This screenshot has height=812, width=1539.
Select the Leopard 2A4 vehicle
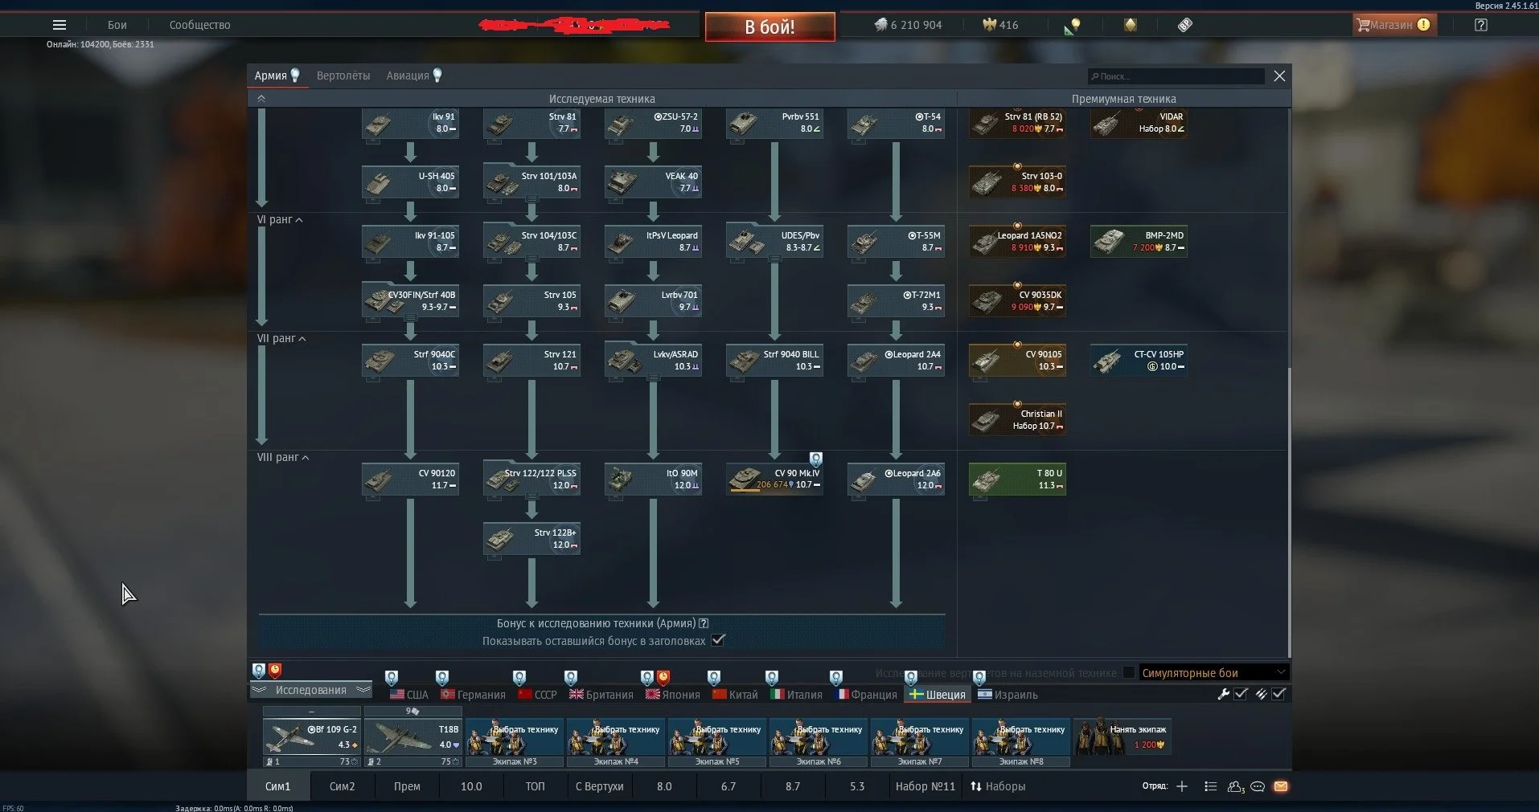pyautogui.click(x=896, y=361)
